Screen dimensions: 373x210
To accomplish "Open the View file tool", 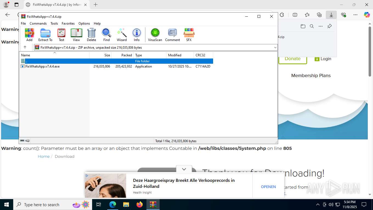I will click(x=77, y=35).
